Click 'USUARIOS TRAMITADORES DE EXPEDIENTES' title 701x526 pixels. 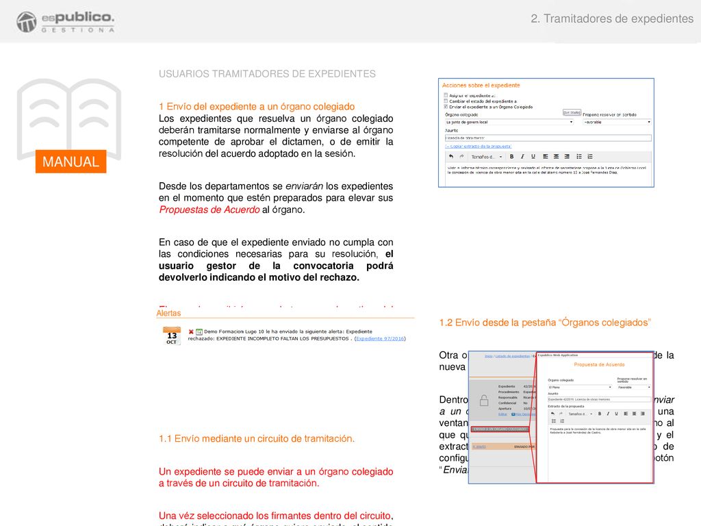click(267, 74)
